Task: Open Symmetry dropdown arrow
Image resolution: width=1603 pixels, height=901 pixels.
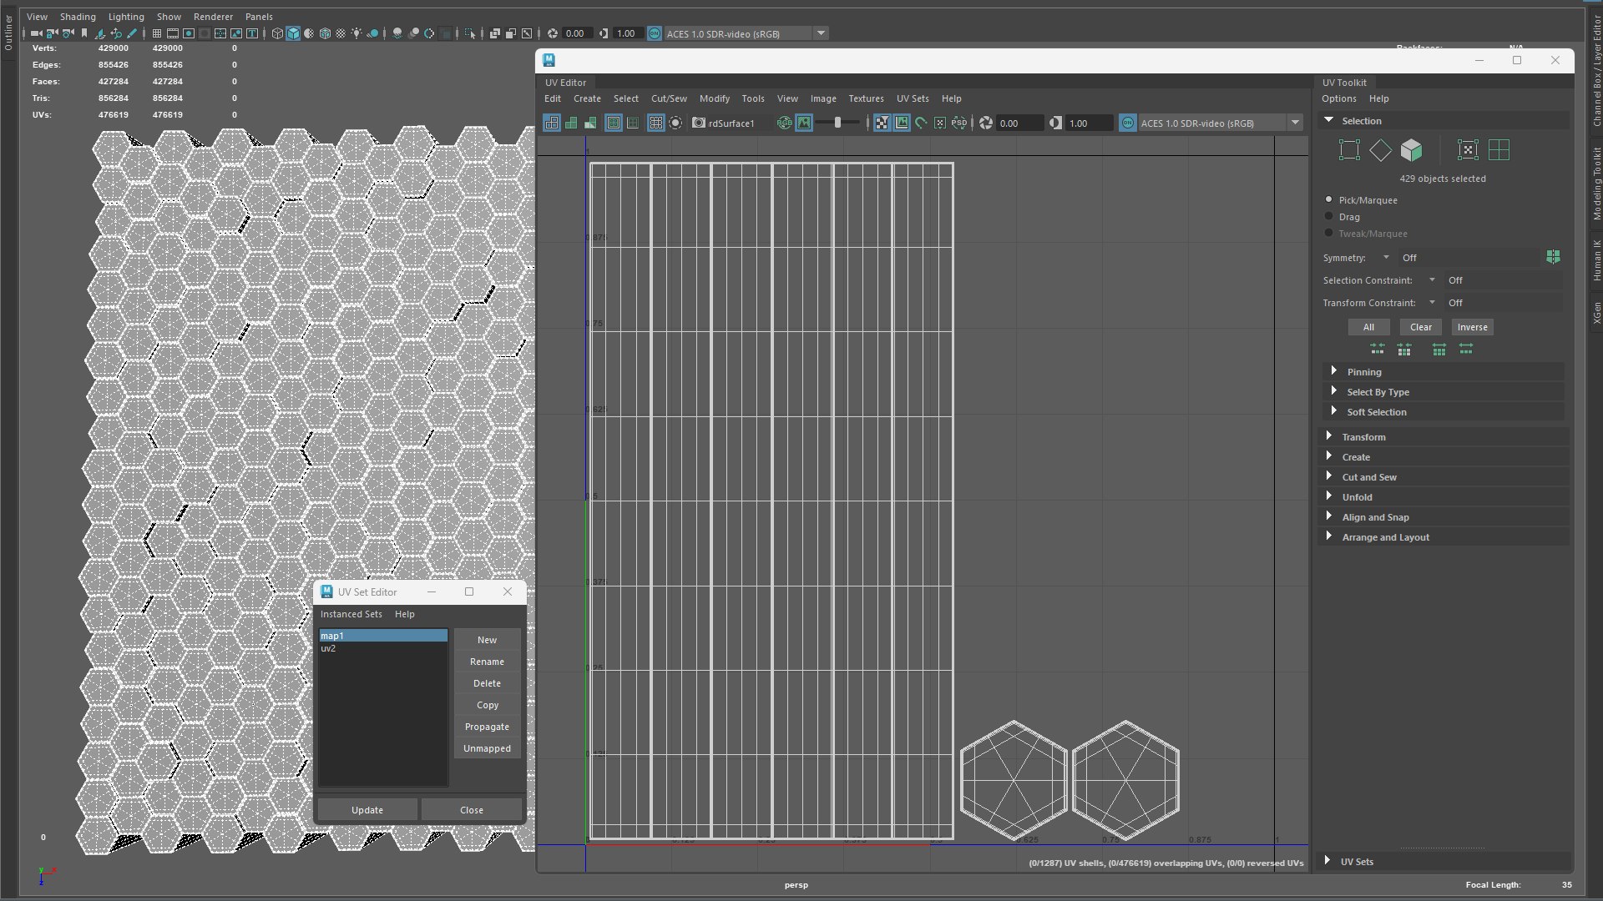Action: [1386, 257]
